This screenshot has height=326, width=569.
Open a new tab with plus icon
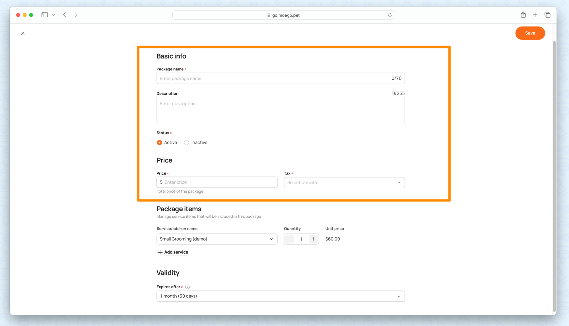click(535, 15)
